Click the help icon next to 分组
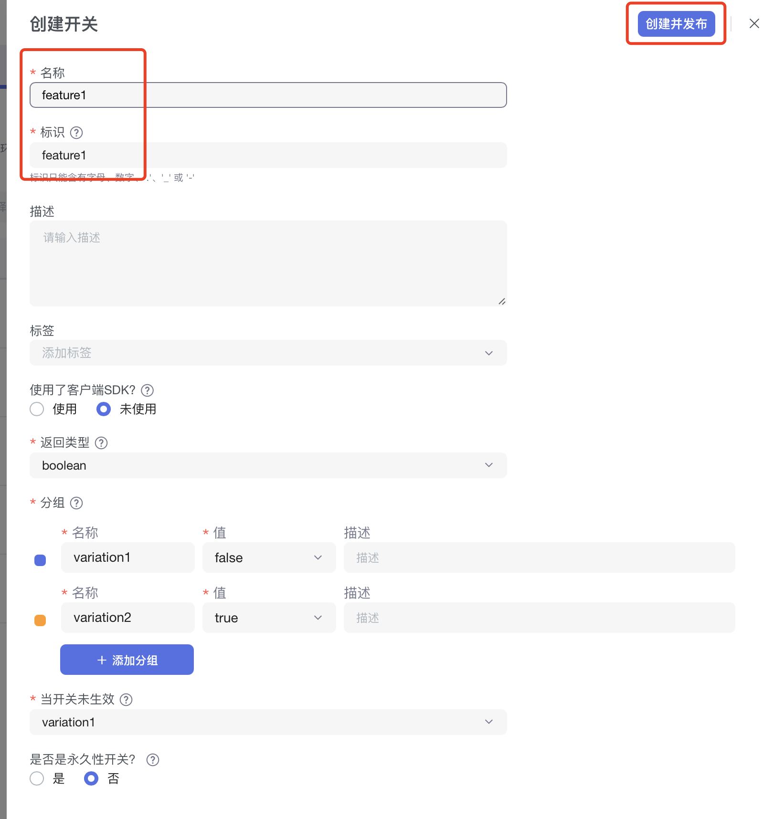This screenshot has height=819, width=784. tap(76, 503)
